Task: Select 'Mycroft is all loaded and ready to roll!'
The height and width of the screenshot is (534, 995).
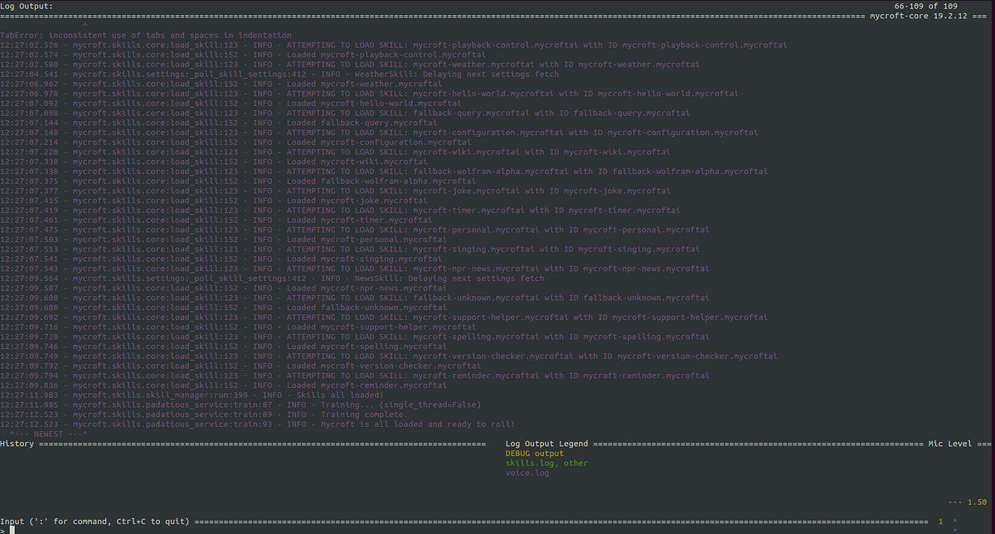Action: tap(257, 424)
